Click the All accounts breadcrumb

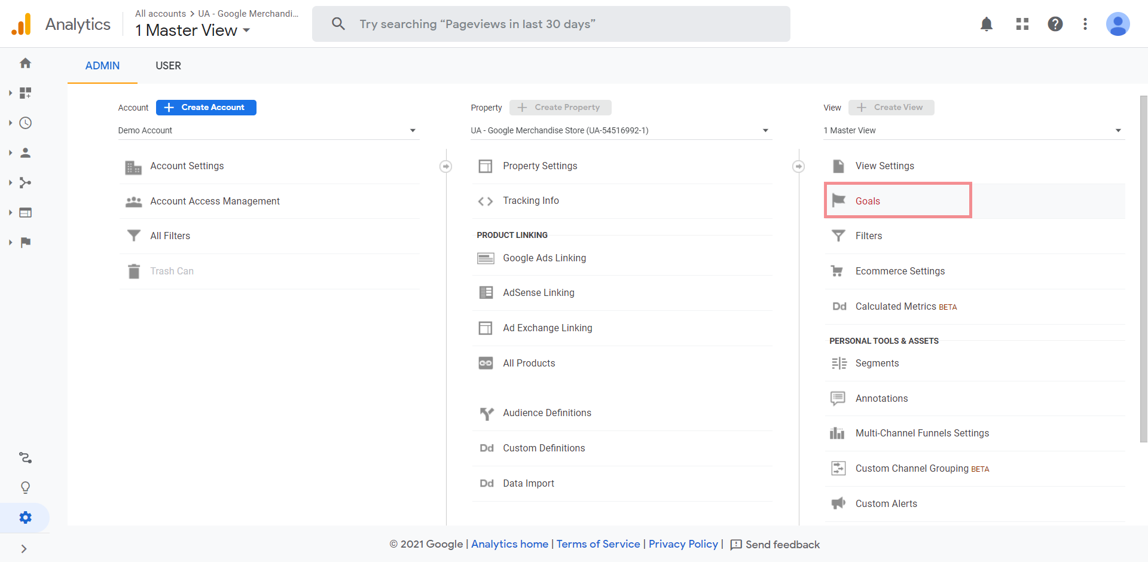(160, 13)
